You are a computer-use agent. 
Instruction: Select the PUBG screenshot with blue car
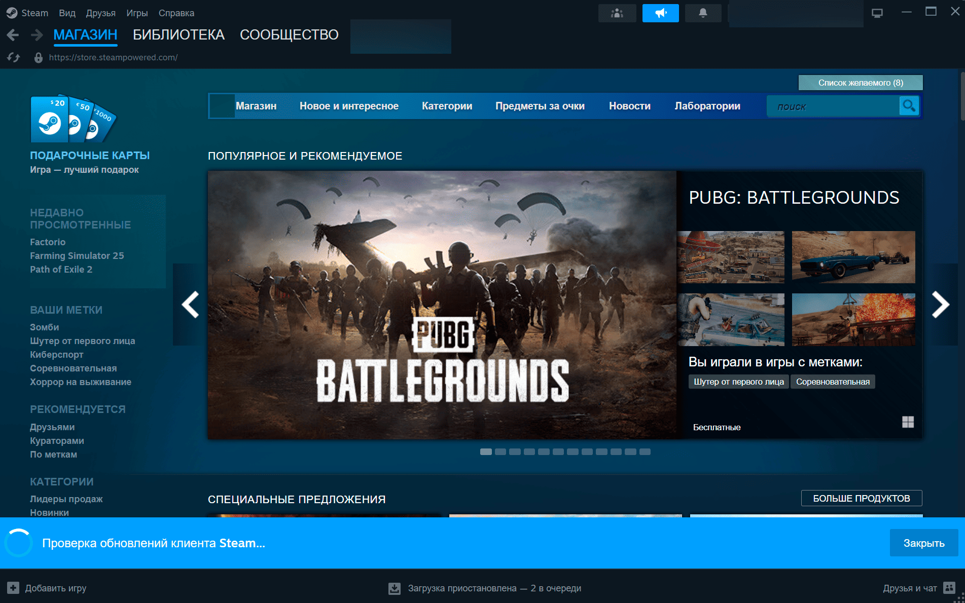[x=853, y=257]
